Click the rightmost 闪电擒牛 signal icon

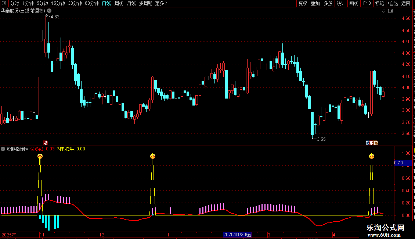pyautogui.click(x=372, y=156)
